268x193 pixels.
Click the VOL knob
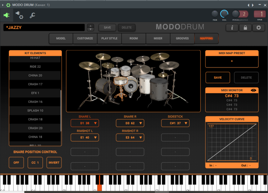point(224,14)
